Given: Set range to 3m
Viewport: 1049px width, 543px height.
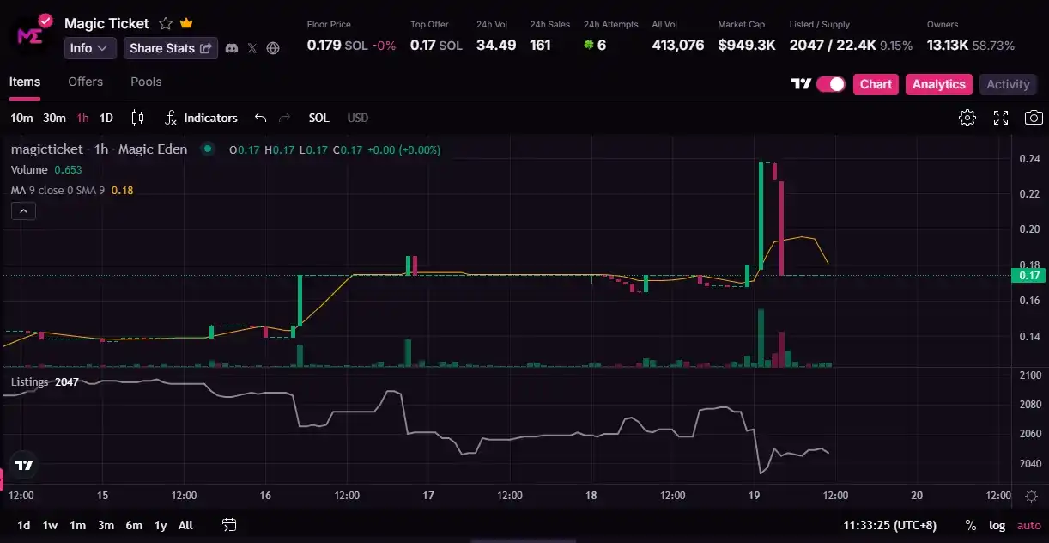Looking at the screenshot, I should [x=106, y=525].
